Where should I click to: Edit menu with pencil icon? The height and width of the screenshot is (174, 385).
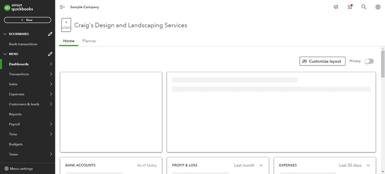click(x=50, y=54)
